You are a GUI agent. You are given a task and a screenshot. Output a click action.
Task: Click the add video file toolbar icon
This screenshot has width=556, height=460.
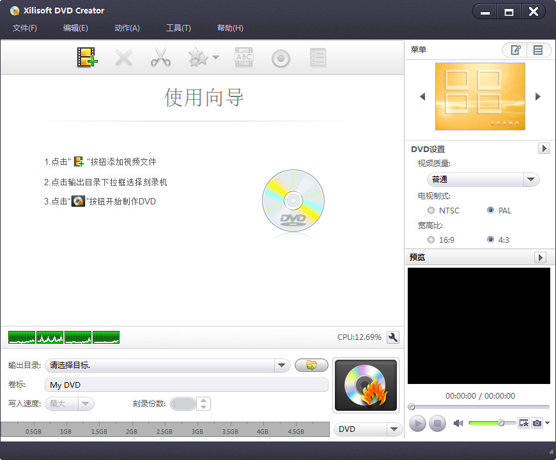coord(87,57)
